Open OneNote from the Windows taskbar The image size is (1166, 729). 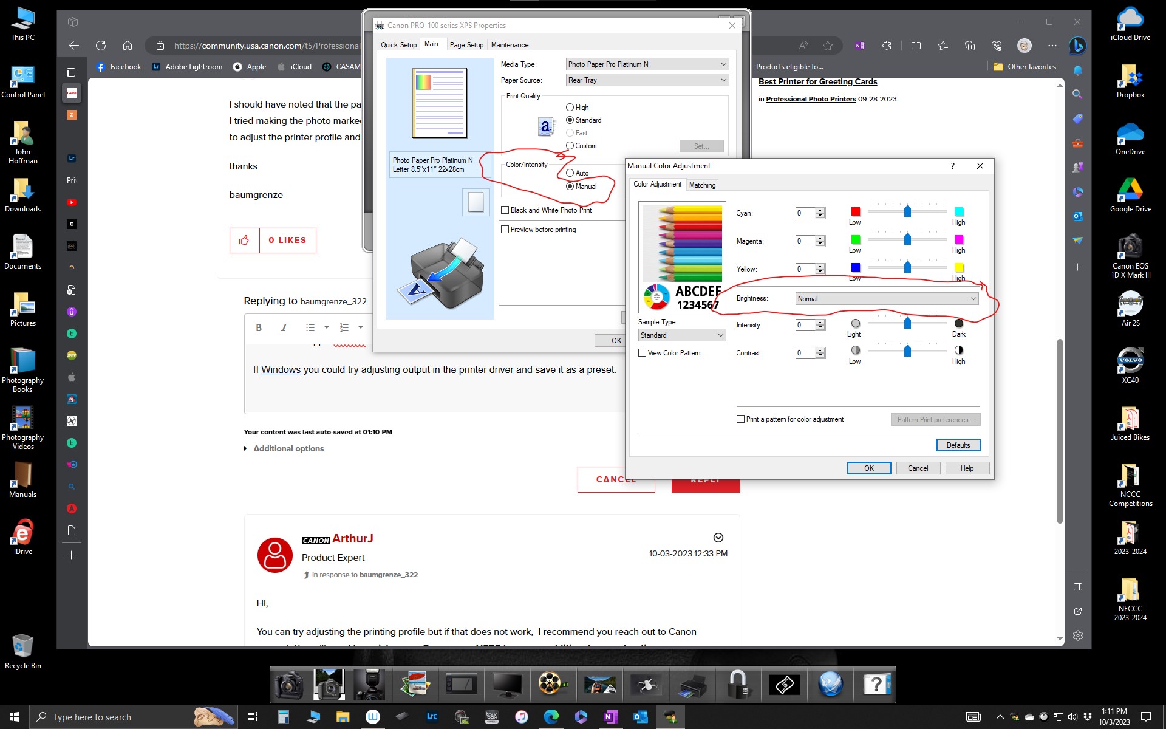(610, 717)
